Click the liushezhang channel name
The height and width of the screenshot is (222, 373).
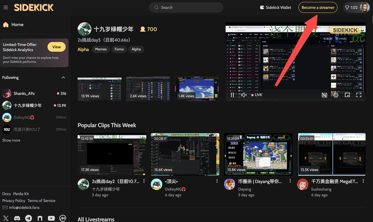pos(321,189)
